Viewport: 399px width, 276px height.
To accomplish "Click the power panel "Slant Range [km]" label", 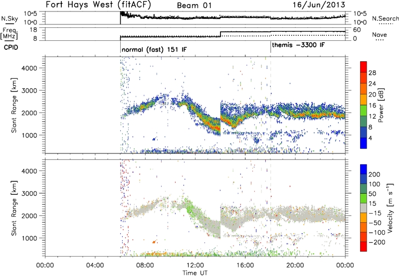I will [x=14, y=105].
